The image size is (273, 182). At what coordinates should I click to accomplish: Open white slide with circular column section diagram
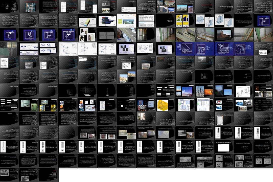(x=146, y=49)
